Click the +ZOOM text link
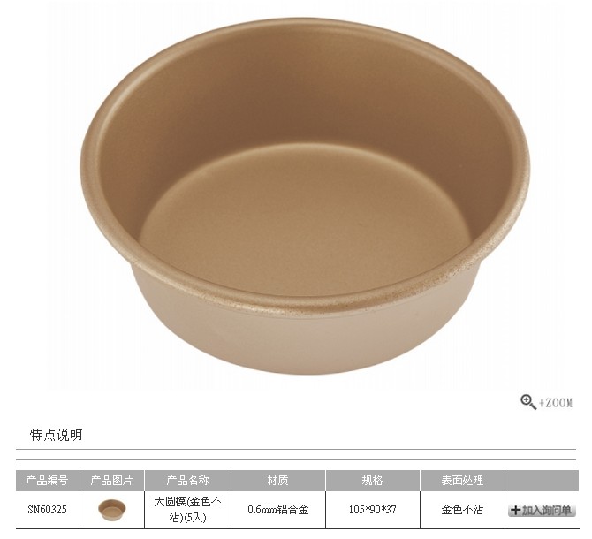592x539 pixels. click(556, 403)
